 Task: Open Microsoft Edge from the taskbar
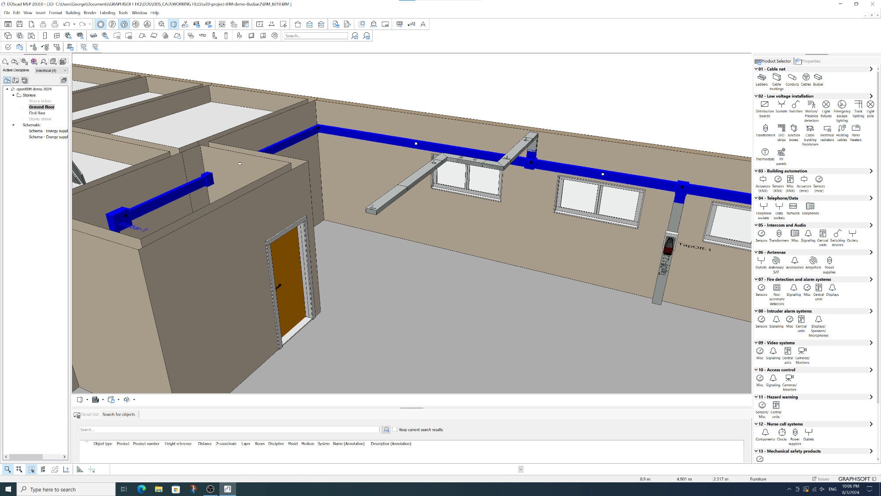coord(141,489)
